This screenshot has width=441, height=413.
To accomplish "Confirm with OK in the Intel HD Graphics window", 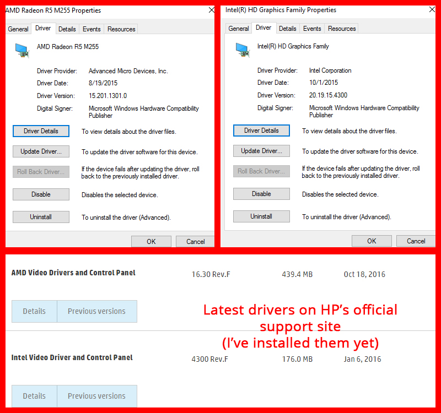I will [372, 241].
